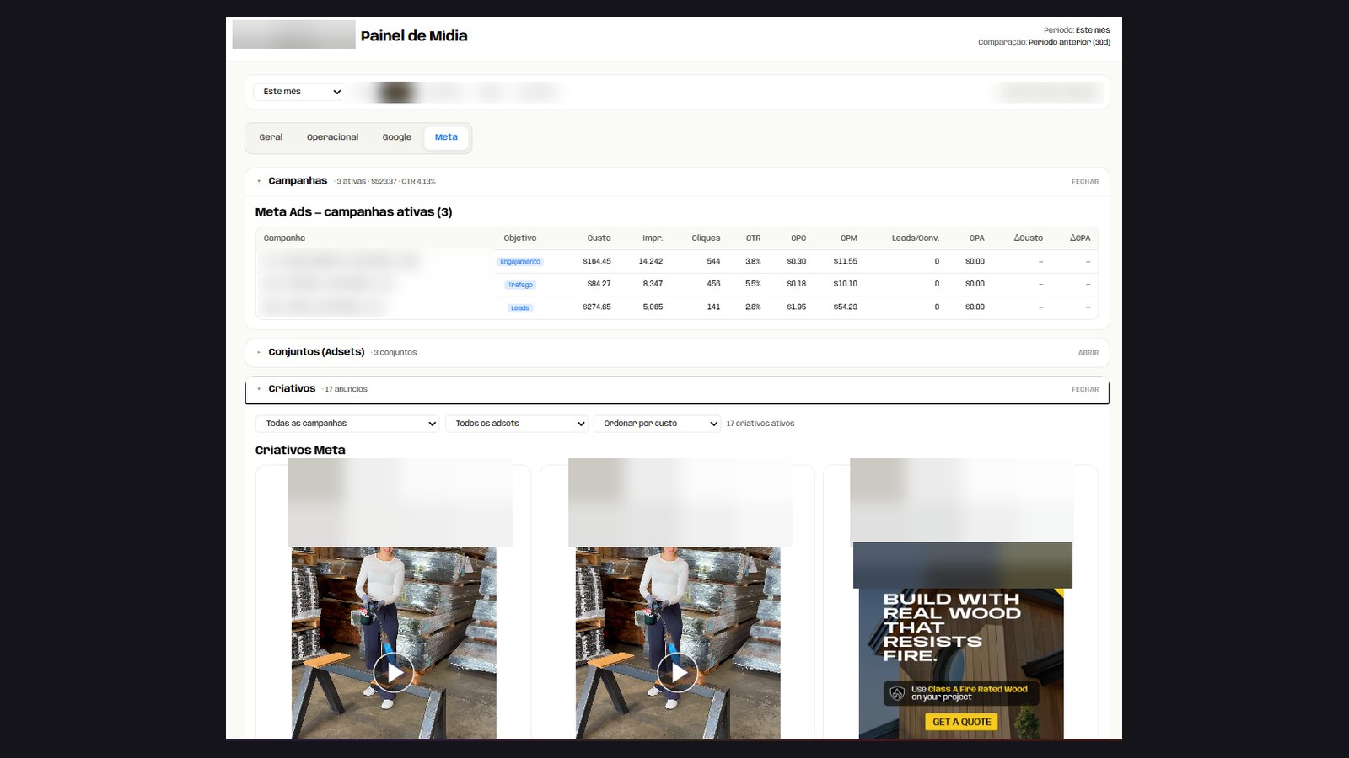
Task: Collapse Campanhas section with FECHAR
Action: tap(1084, 182)
